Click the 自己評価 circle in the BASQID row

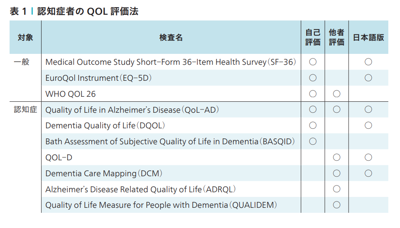313,141
